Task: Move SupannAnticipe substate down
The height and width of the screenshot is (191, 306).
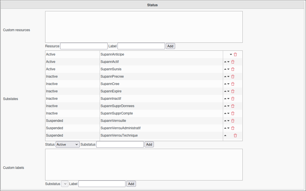Action: pos(231,54)
